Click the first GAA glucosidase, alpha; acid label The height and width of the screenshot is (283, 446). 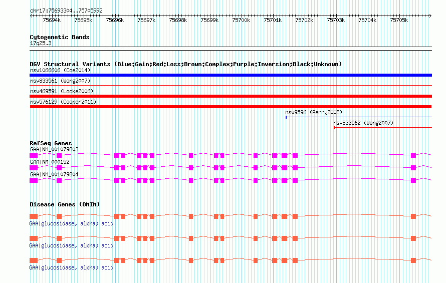pos(72,223)
